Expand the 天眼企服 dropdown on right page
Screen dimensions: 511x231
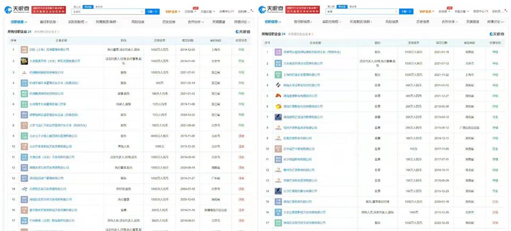tap(461, 11)
